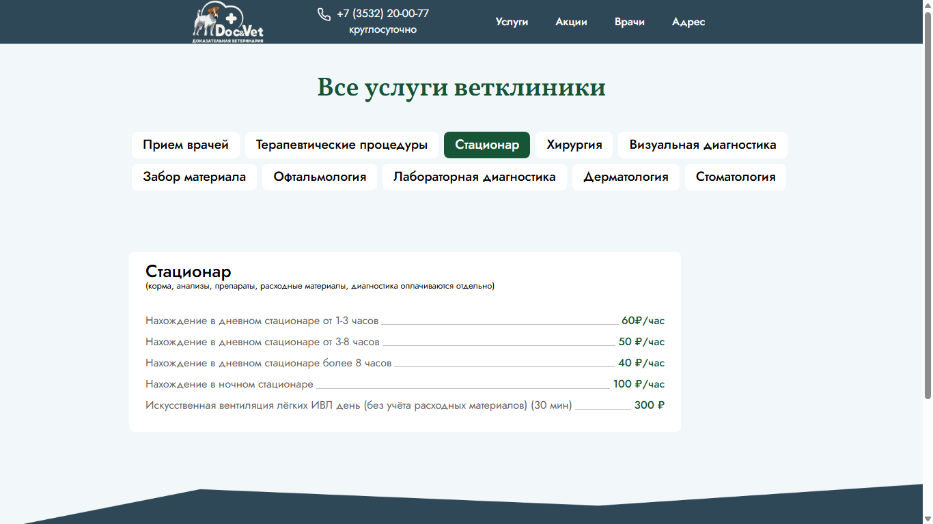The width and height of the screenshot is (933, 524).
Task: Click the price 100 ₽/час
Action: 639,384
